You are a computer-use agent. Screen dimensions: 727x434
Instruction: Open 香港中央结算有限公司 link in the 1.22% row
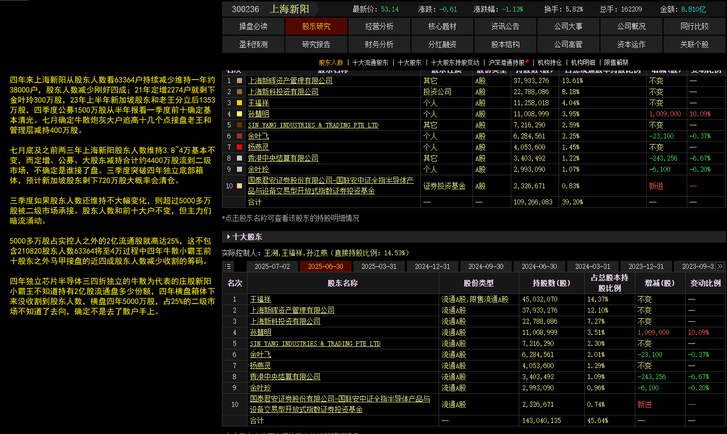tap(283, 158)
